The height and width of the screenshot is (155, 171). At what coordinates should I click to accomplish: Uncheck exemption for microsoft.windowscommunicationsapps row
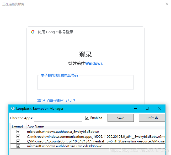coord(18,136)
